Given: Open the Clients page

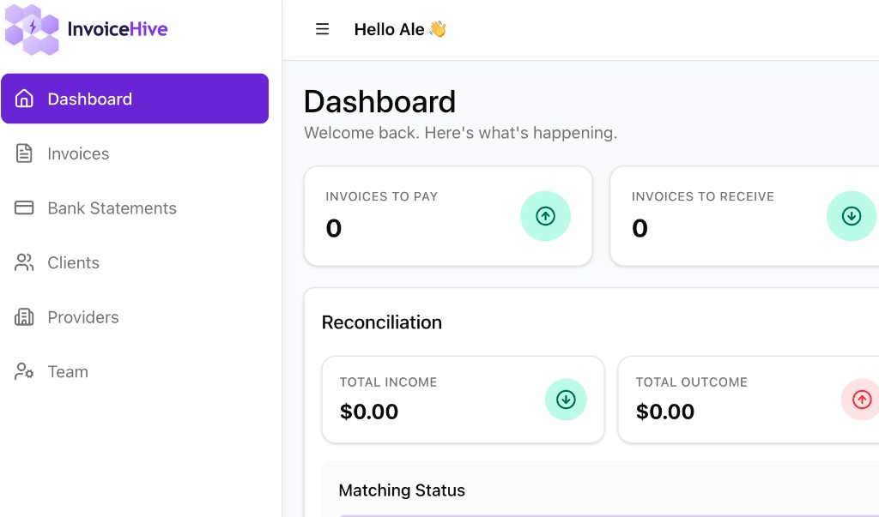Looking at the screenshot, I should (x=73, y=262).
